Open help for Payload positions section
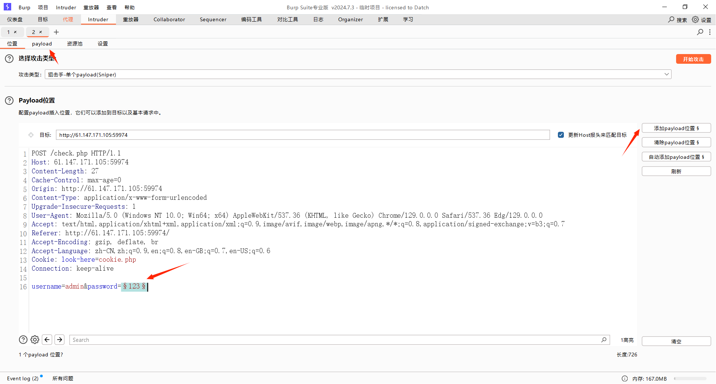This screenshot has height=384, width=716. (9, 101)
